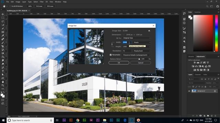Create a new group folder icon

[208, 116]
